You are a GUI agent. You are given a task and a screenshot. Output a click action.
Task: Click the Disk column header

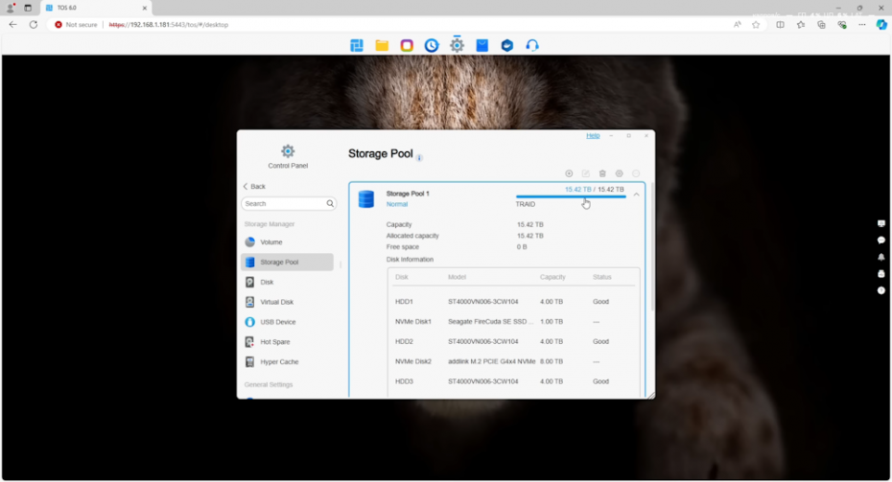click(x=402, y=277)
